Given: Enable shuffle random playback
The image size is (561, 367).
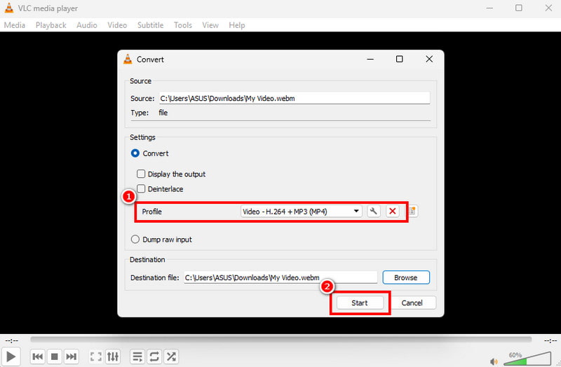Looking at the screenshot, I should pyautogui.click(x=170, y=357).
